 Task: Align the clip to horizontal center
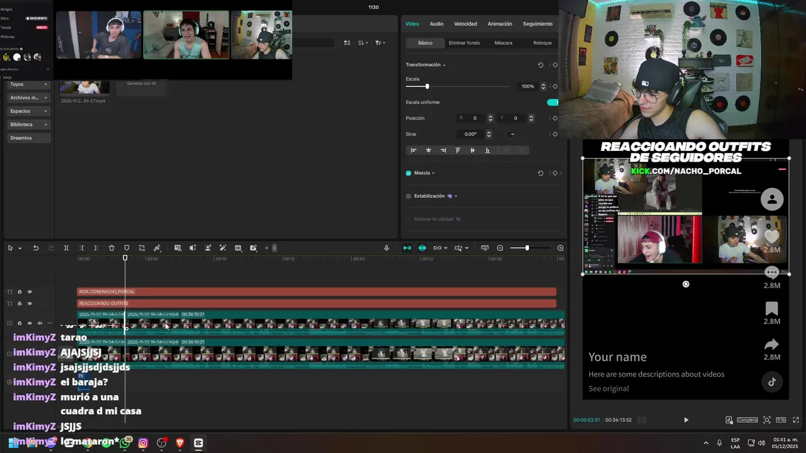pos(428,150)
